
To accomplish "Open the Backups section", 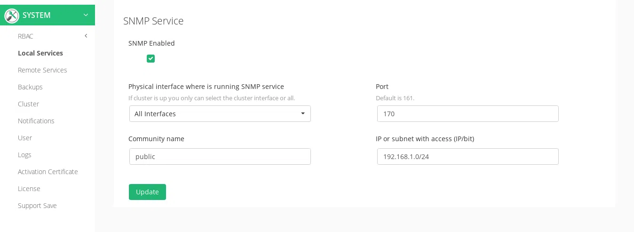I will 30,87.
